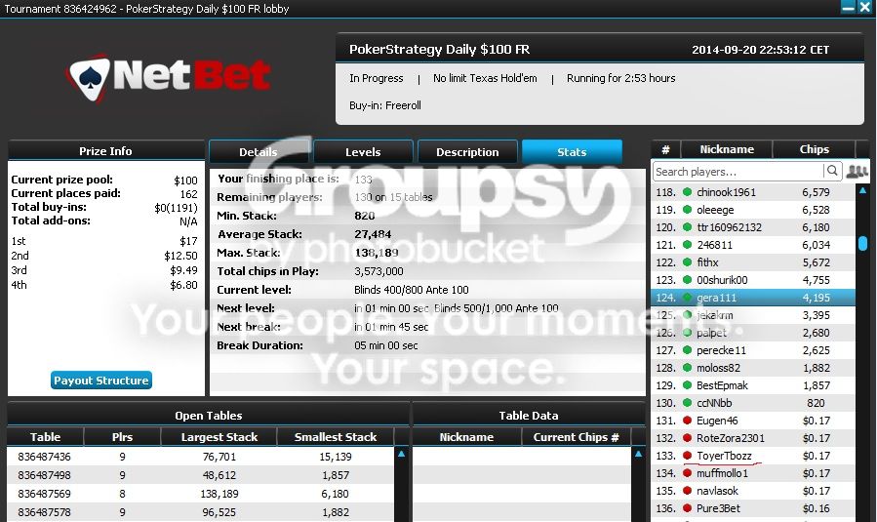Select player BestEpmak in list

coord(753,385)
